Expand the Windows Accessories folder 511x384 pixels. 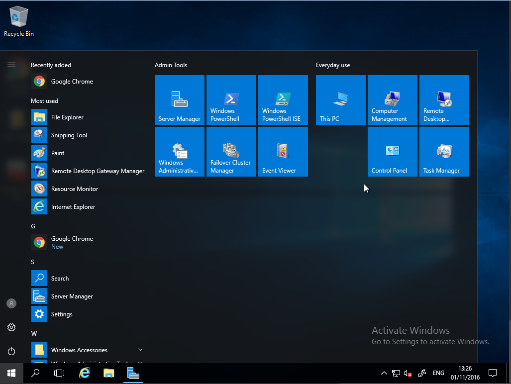(88, 350)
